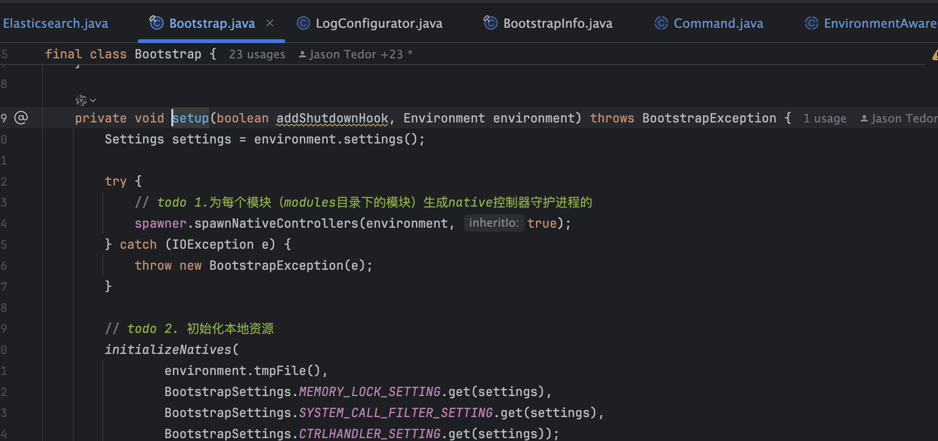Viewport: 938px width, 441px height.
Task: Click the warning indicator in the editor corner
Action: (x=935, y=55)
